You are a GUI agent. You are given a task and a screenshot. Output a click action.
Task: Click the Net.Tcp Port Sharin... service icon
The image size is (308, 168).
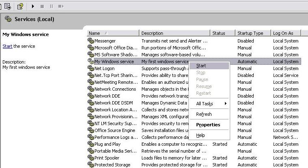(90, 75)
